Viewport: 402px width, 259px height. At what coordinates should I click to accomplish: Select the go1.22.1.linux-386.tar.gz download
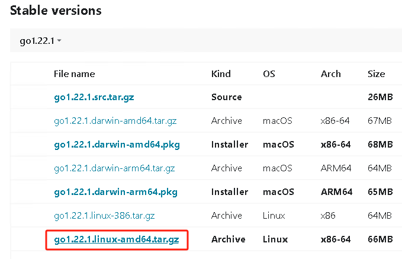[x=104, y=216]
